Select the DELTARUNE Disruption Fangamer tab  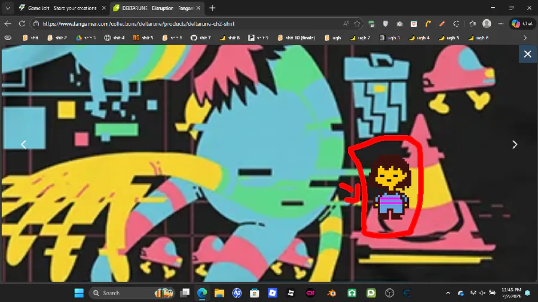[157, 8]
